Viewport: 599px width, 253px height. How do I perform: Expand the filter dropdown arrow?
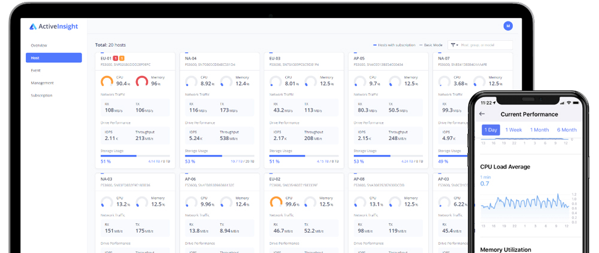click(x=457, y=45)
